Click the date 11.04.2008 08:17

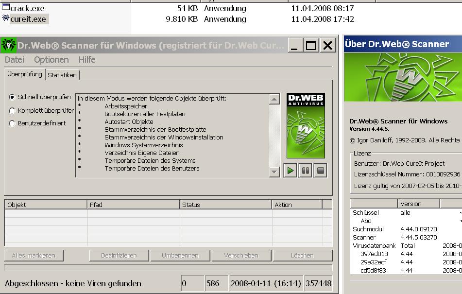tap(323, 8)
